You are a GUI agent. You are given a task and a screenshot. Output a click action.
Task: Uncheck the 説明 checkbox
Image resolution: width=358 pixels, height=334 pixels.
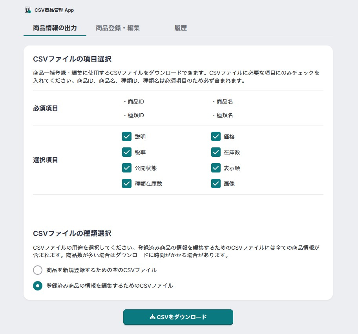[x=127, y=136]
